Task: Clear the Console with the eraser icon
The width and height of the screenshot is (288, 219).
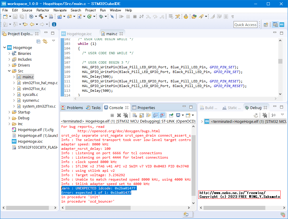Action: coord(134,115)
